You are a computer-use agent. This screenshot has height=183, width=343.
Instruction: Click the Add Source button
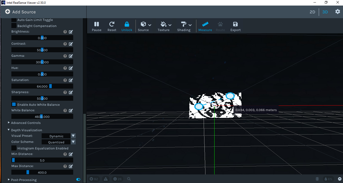pos(20,12)
